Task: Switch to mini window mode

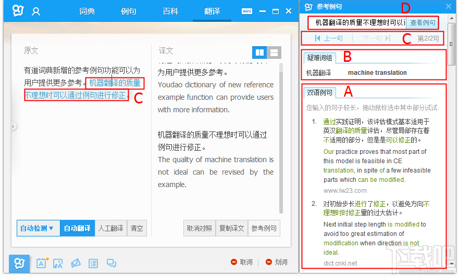Action: (x=247, y=11)
